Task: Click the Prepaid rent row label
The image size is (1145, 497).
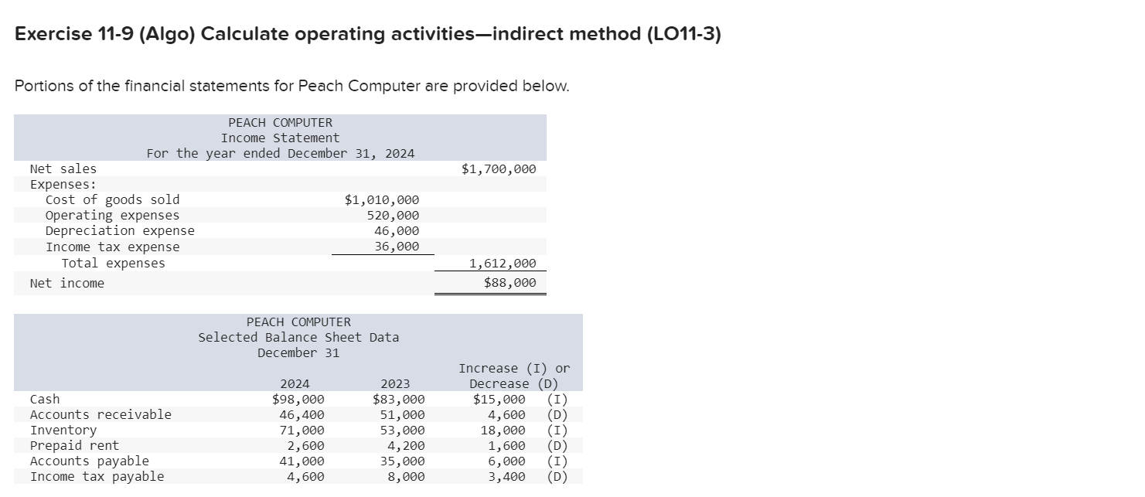Action: [x=74, y=445]
